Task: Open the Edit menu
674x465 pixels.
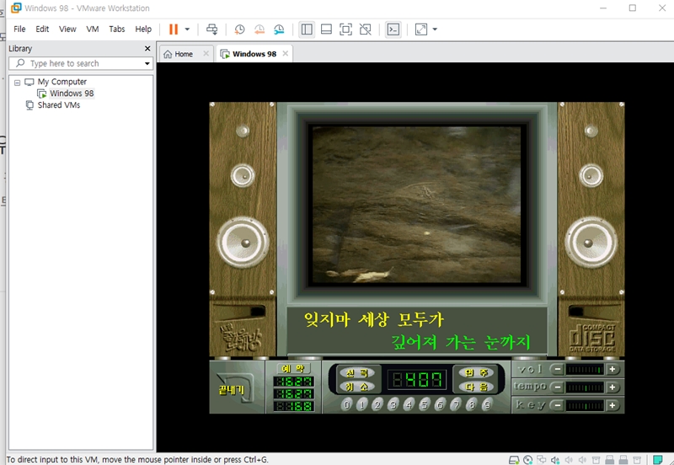Action: tap(42, 29)
